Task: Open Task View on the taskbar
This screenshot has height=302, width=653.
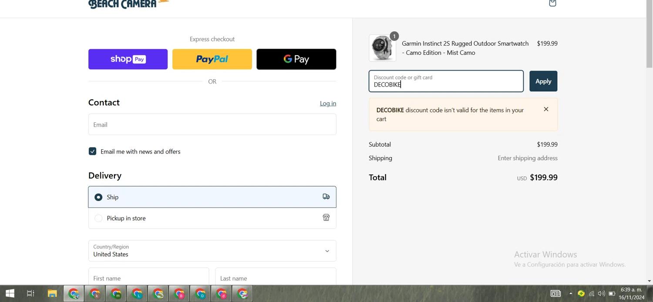Action: click(x=30, y=294)
